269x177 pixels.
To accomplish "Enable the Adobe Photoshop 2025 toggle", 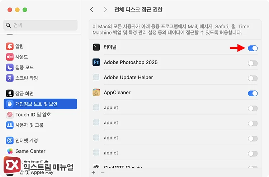I will (x=253, y=63).
